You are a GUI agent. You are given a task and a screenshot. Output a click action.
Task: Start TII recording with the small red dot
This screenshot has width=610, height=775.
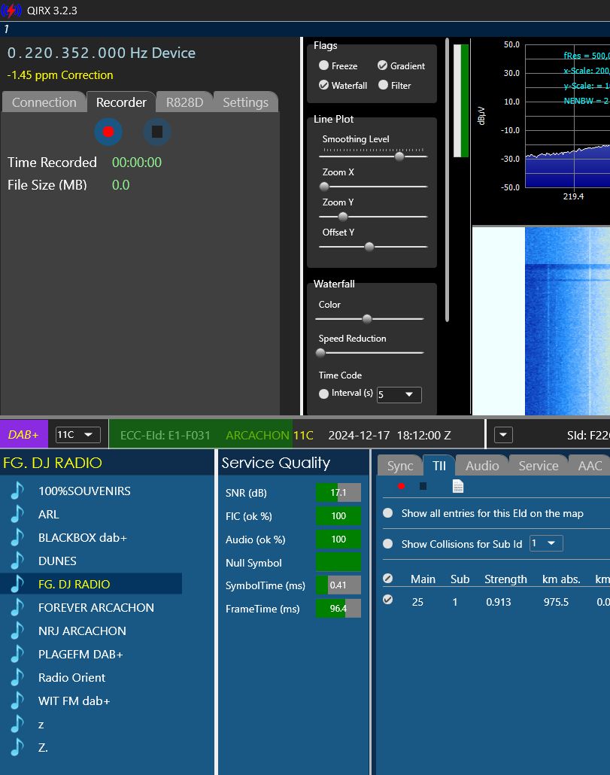pos(401,486)
